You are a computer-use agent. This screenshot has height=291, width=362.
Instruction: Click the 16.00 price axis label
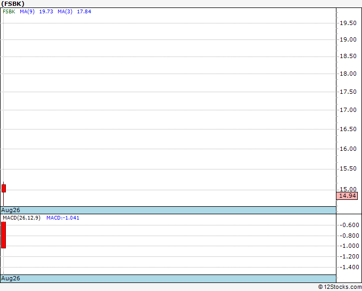(348, 149)
